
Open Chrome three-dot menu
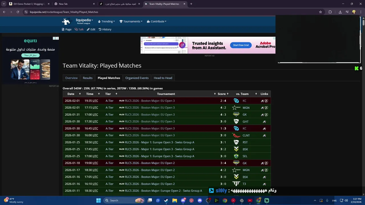tap(361, 12)
